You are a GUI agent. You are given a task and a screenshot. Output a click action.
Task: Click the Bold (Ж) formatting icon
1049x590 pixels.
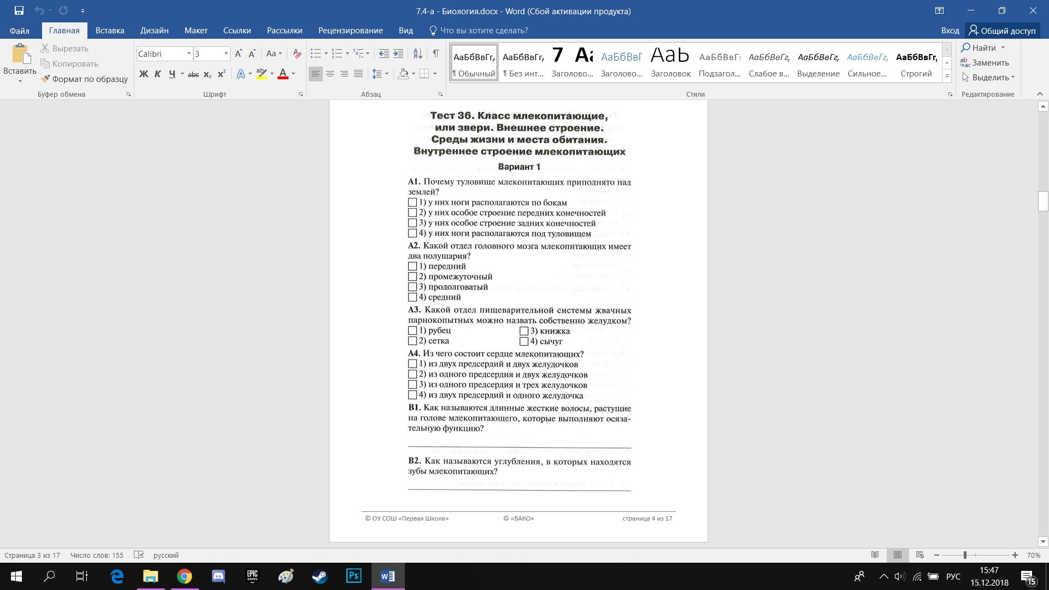(x=144, y=74)
